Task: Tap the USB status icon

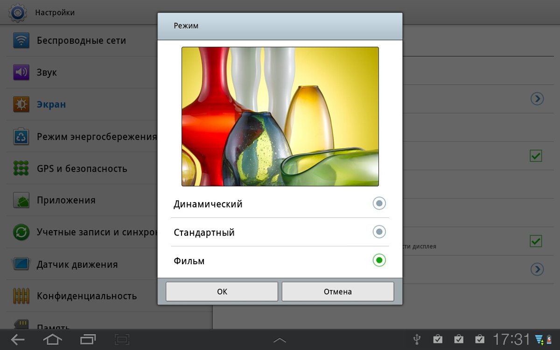Action: pos(417,339)
